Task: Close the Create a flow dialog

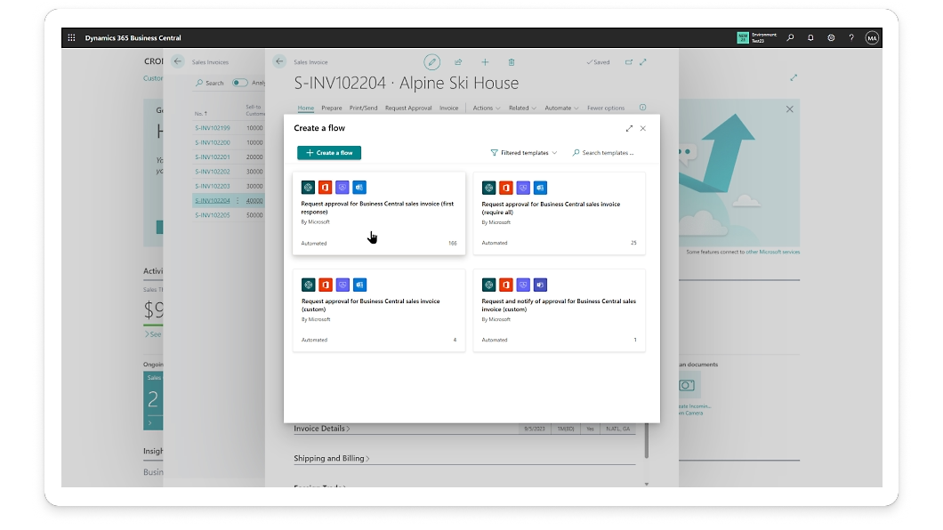Action: [643, 128]
